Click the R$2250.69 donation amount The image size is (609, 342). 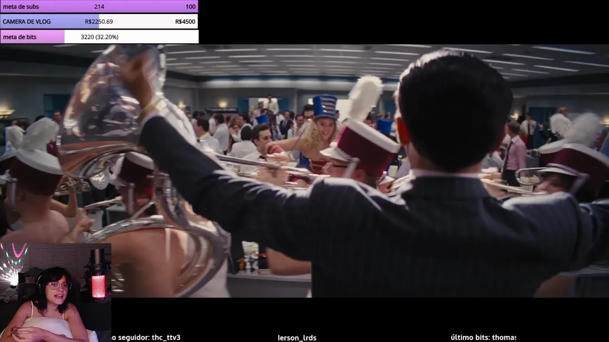[99, 21]
